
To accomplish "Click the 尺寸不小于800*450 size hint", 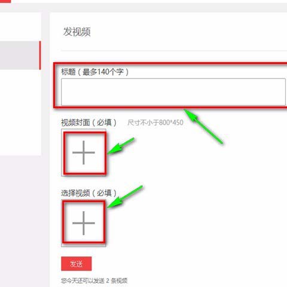I will [155, 123].
